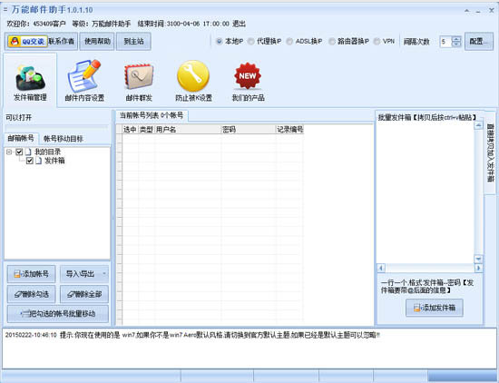Viewport: 499px width, 383px height.
Task: Open 发件箱管理 sender mailbox icon
Action: pyautogui.click(x=30, y=77)
